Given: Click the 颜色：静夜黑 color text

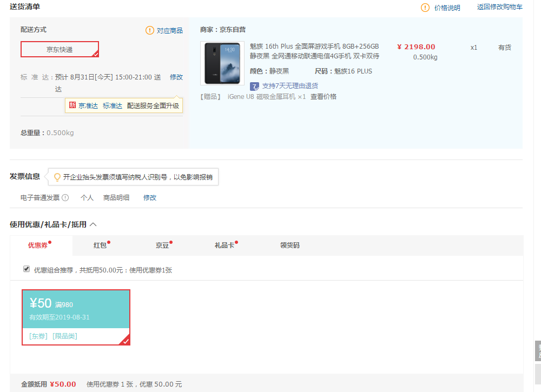Looking at the screenshot, I should point(269,71).
